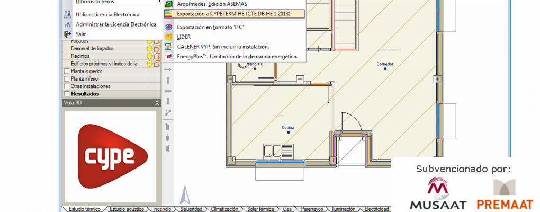Click the door swing symbol near Cocina

(x=352, y=123)
